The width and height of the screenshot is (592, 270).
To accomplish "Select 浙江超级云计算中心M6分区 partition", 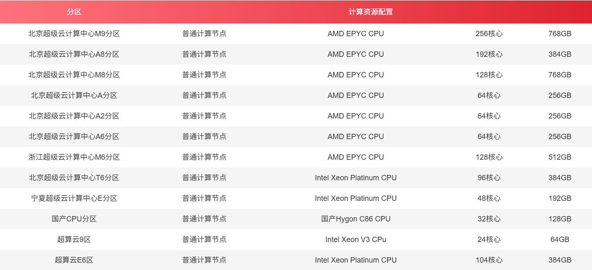I will pos(74,157).
